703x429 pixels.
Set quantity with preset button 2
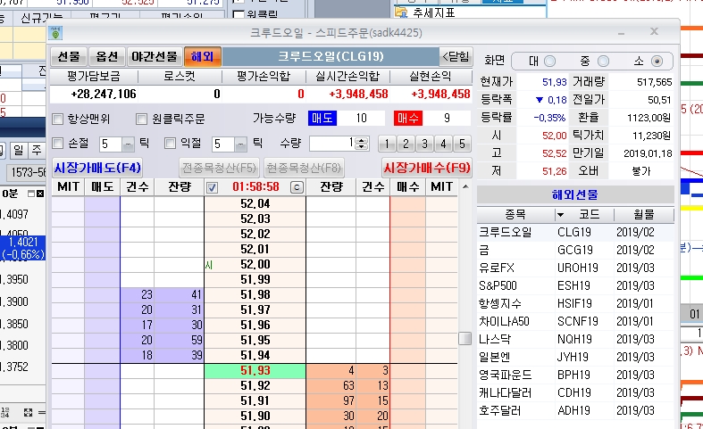406,144
